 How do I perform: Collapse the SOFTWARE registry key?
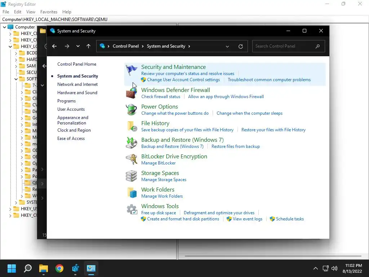point(16,79)
